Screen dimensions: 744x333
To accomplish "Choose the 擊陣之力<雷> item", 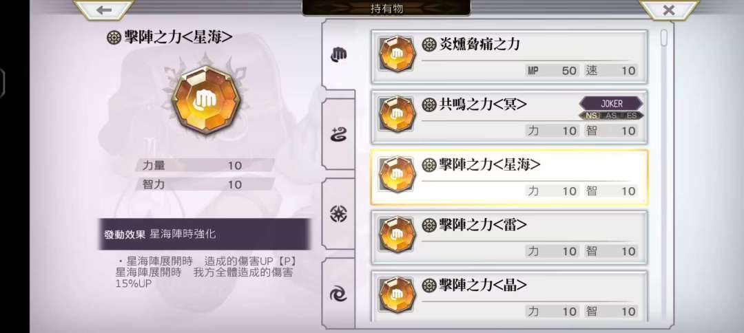I will tap(508, 237).
